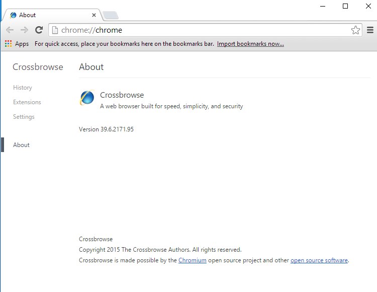Maximize the browser window
The height and width of the screenshot is (292, 377).
pos(345,6)
